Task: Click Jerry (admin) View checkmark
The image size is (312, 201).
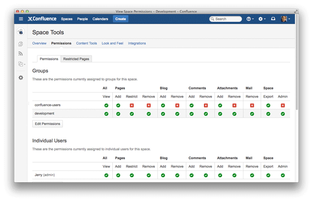Action: [x=106, y=175]
